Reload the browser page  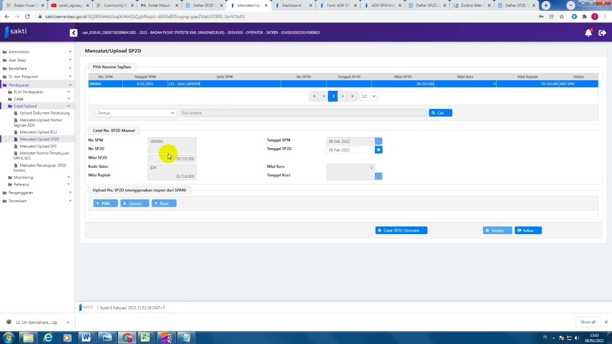[x=27, y=16]
